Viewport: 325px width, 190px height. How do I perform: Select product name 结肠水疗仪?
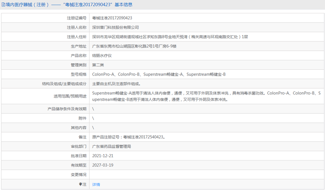click(102, 56)
